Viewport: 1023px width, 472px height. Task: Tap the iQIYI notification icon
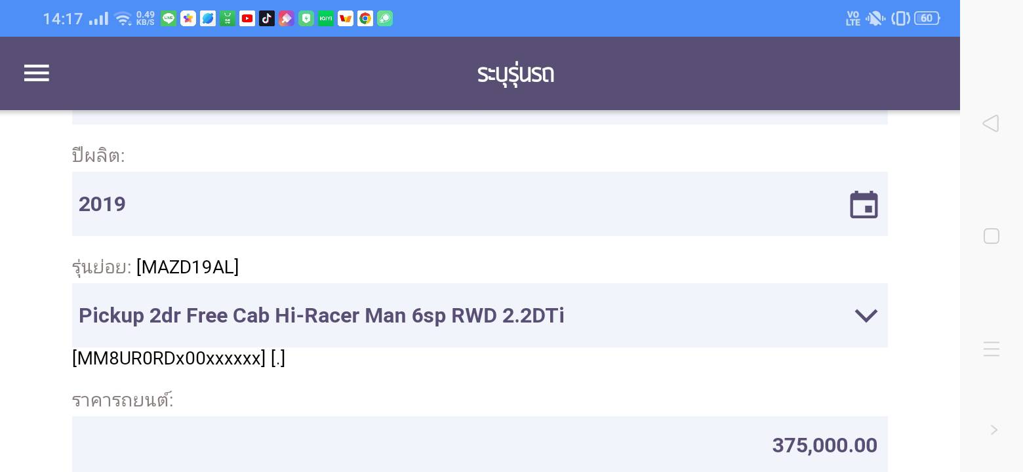coord(326,18)
